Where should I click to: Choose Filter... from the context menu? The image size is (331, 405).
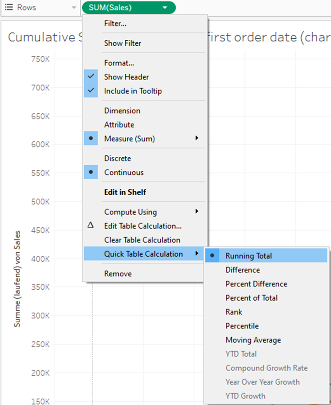pyautogui.click(x=115, y=24)
